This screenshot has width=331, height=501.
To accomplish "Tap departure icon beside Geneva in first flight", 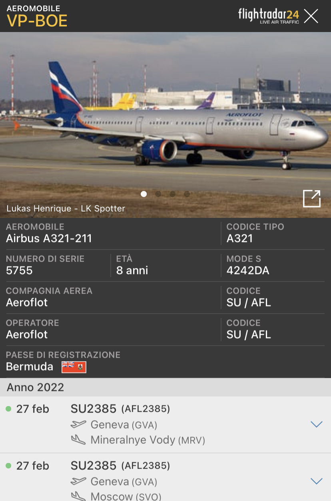I will point(78,424).
